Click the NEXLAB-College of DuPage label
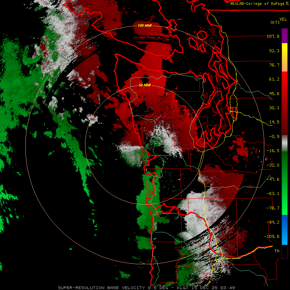Image resolution: width=290 pixels, height=290 pixels. pyautogui.click(x=257, y=4)
